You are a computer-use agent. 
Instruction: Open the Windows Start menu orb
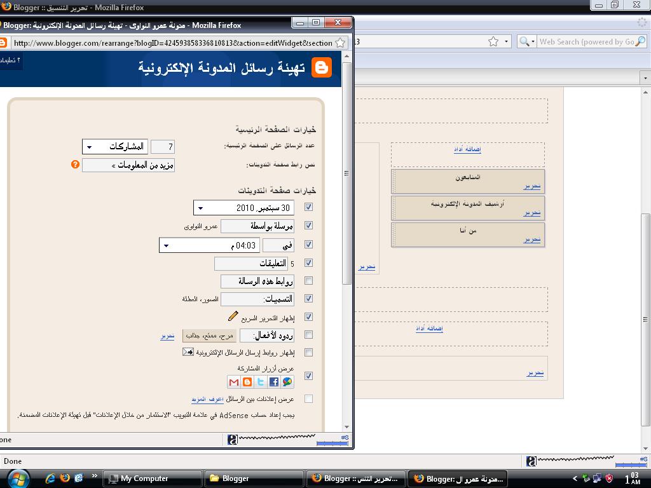pyautogui.click(x=18, y=479)
